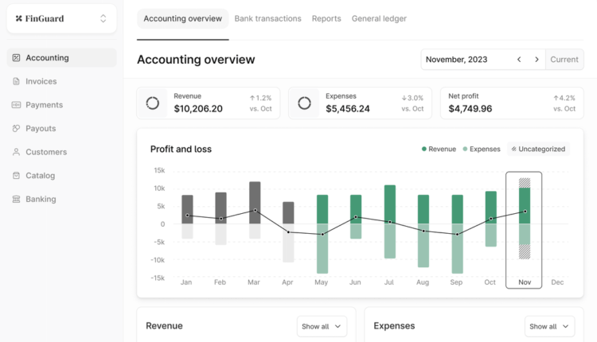Click the Customers person icon

pyautogui.click(x=17, y=152)
